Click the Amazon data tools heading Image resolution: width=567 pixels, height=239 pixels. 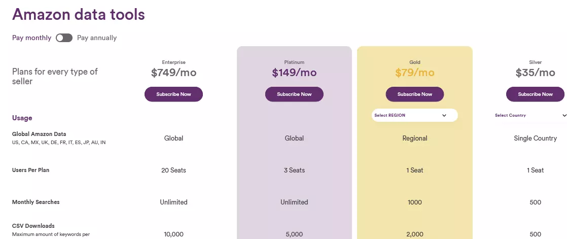79,15
